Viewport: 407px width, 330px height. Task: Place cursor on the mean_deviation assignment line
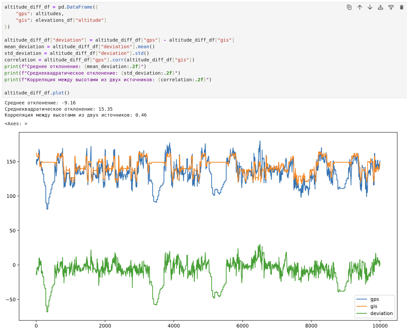click(x=80, y=47)
